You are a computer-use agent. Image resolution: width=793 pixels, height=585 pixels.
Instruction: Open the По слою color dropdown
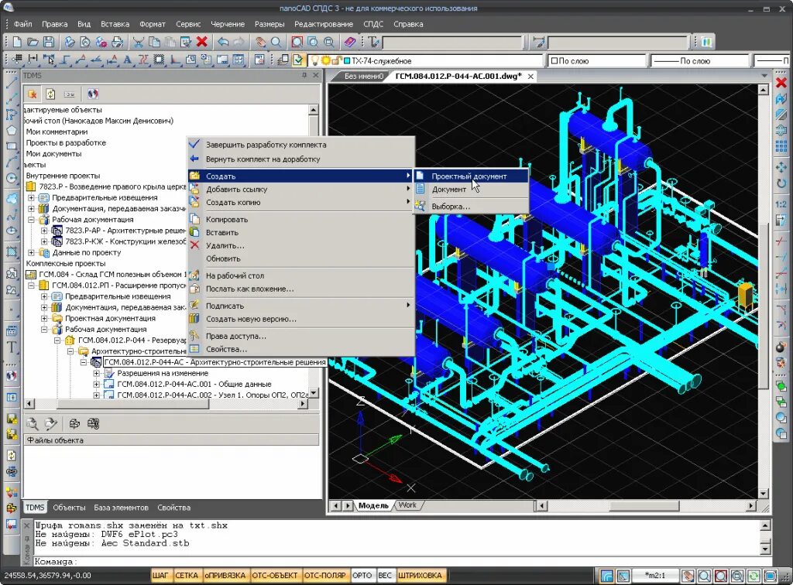click(597, 60)
